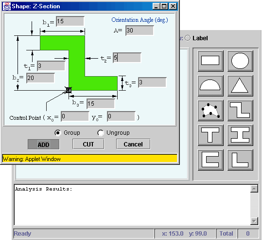The image size is (262, 240).
Task: Select the general polygon shape icon
Action: pos(210,111)
